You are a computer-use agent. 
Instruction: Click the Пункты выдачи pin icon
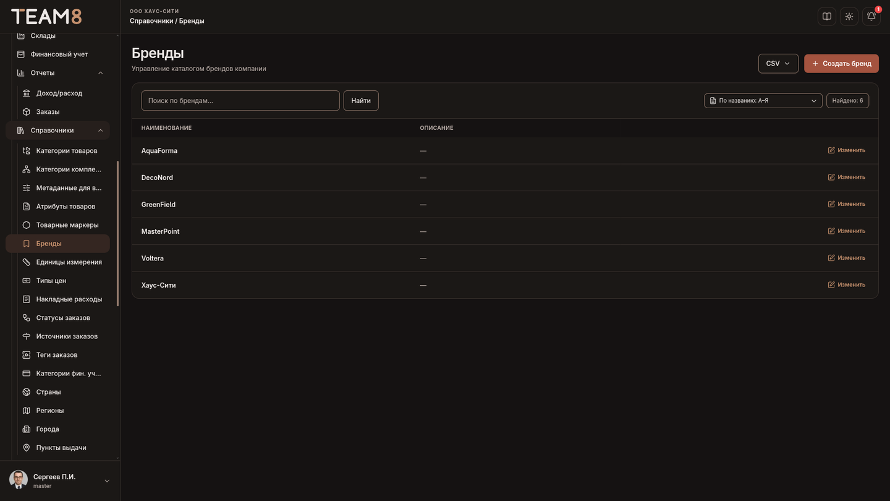tap(27, 448)
